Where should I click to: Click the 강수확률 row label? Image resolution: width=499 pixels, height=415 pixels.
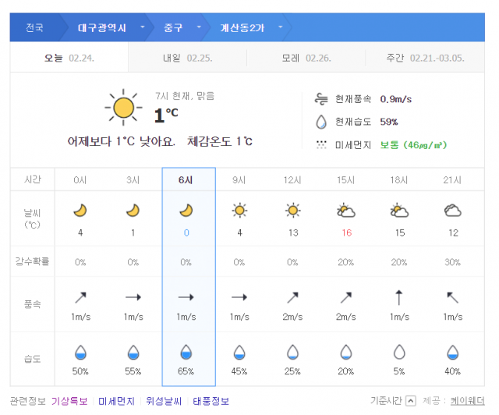click(x=32, y=261)
